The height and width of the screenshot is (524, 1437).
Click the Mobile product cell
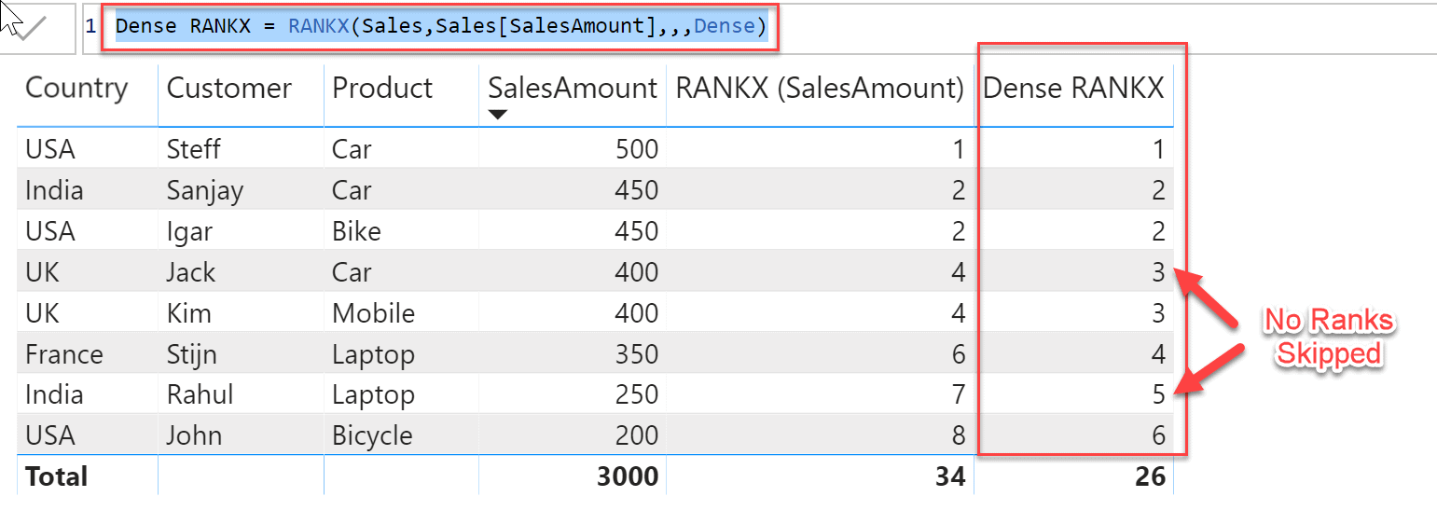373,313
